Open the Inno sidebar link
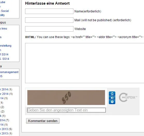Viewport: 144px width, 136px height. [3, 28]
